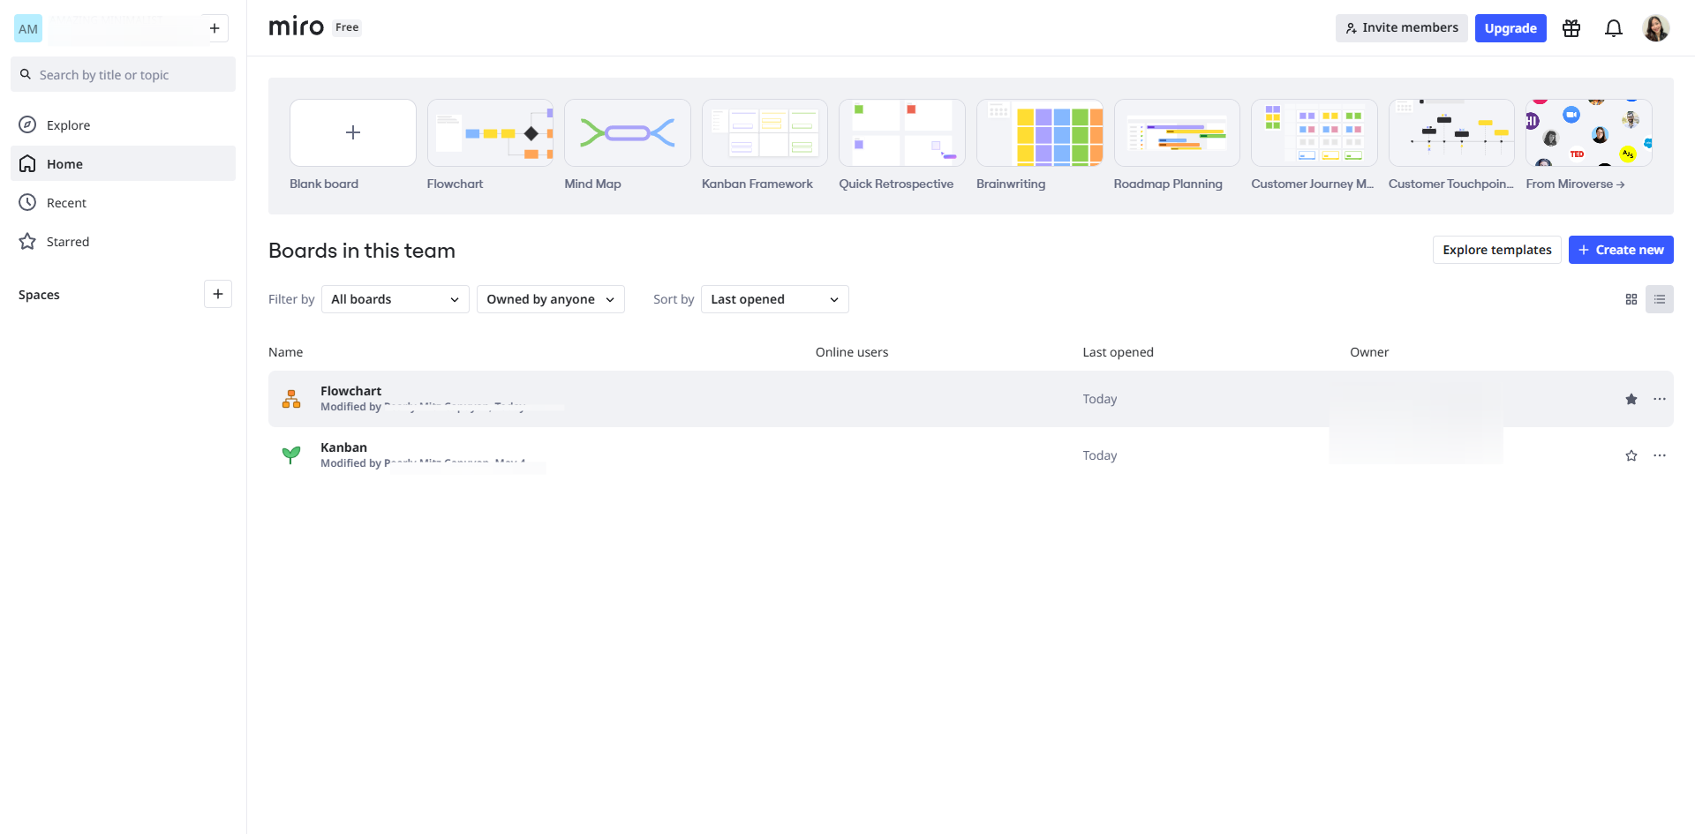The image size is (1695, 834).
Task: Click Create new button
Action: click(1621, 250)
